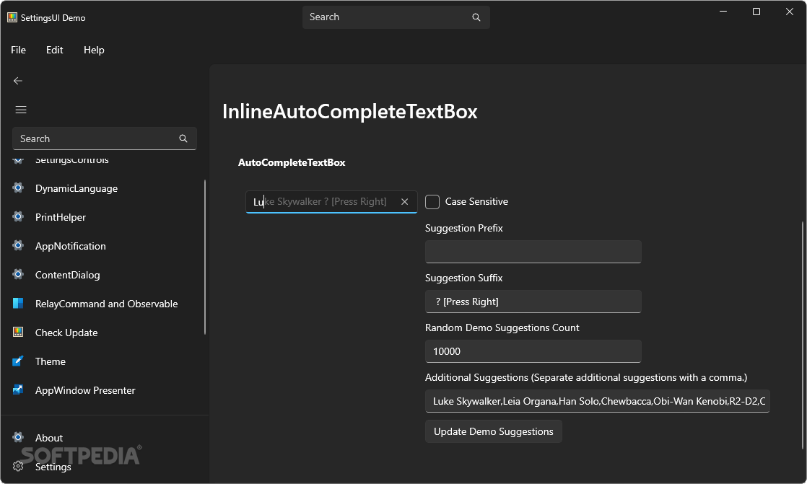Viewport: 807px width, 484px height.
Task: Open the Check Update page
Action: [x=103, y=333]
